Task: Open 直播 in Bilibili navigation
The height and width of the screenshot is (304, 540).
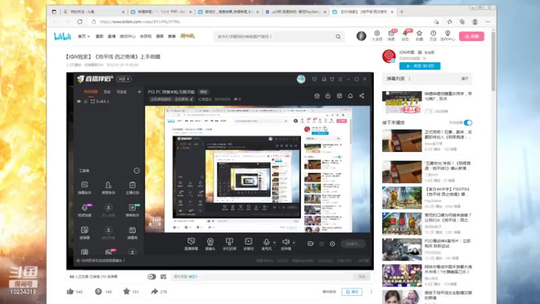Action: 111,36
